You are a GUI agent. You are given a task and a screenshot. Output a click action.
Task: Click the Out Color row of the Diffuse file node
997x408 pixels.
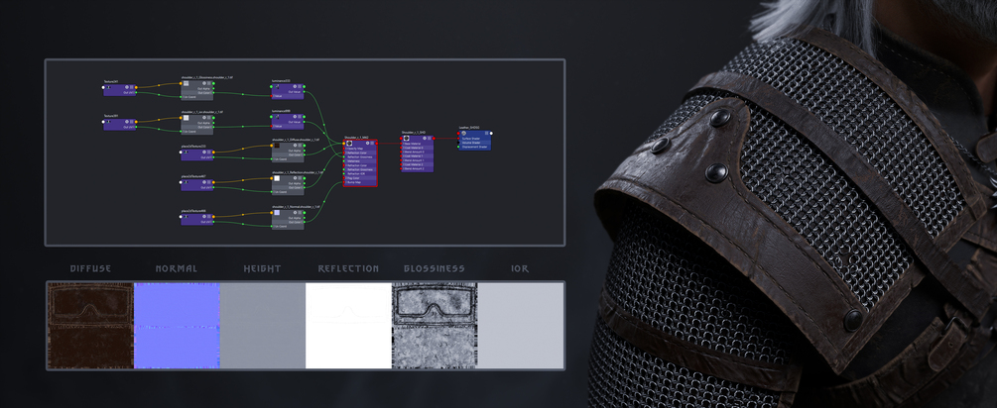288,154
